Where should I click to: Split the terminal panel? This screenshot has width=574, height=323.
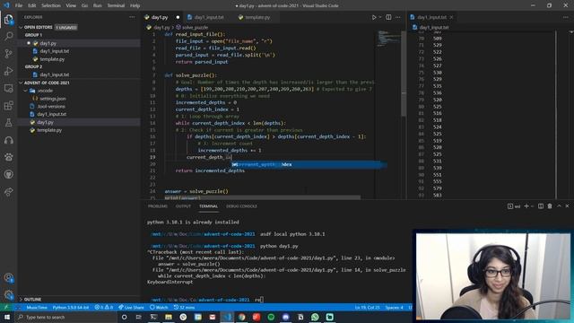(x=541, y=206)
